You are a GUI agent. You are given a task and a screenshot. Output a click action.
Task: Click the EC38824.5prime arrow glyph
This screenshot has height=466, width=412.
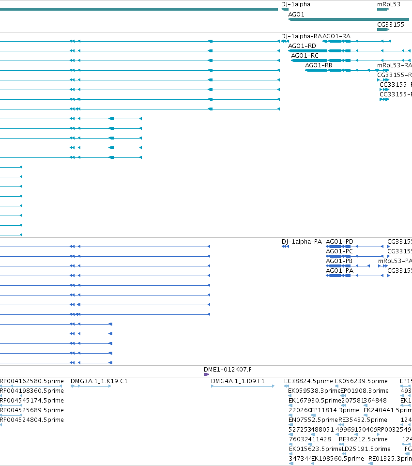286,386
